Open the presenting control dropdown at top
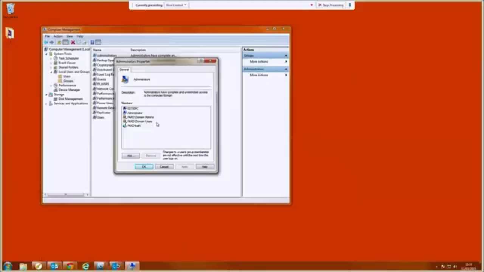 176,5
